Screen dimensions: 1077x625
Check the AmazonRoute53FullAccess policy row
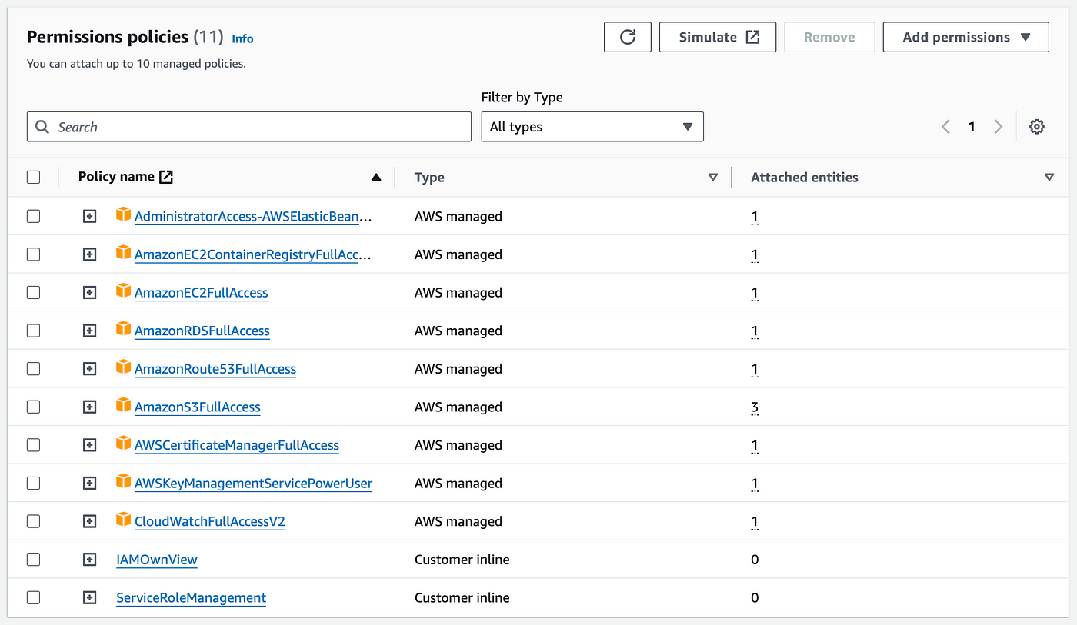(33, 368)
